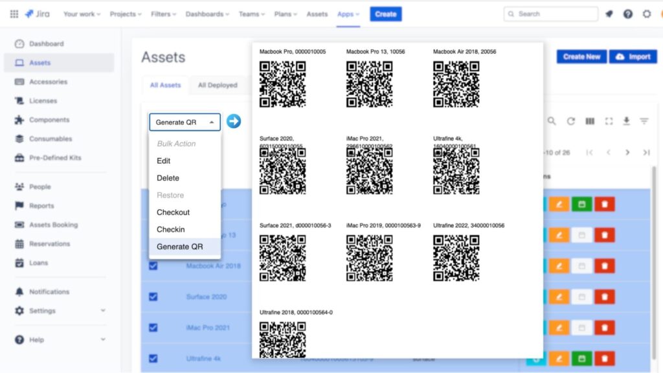
Task: Download asset data using the export icon
Action: (x=627, y=121)
